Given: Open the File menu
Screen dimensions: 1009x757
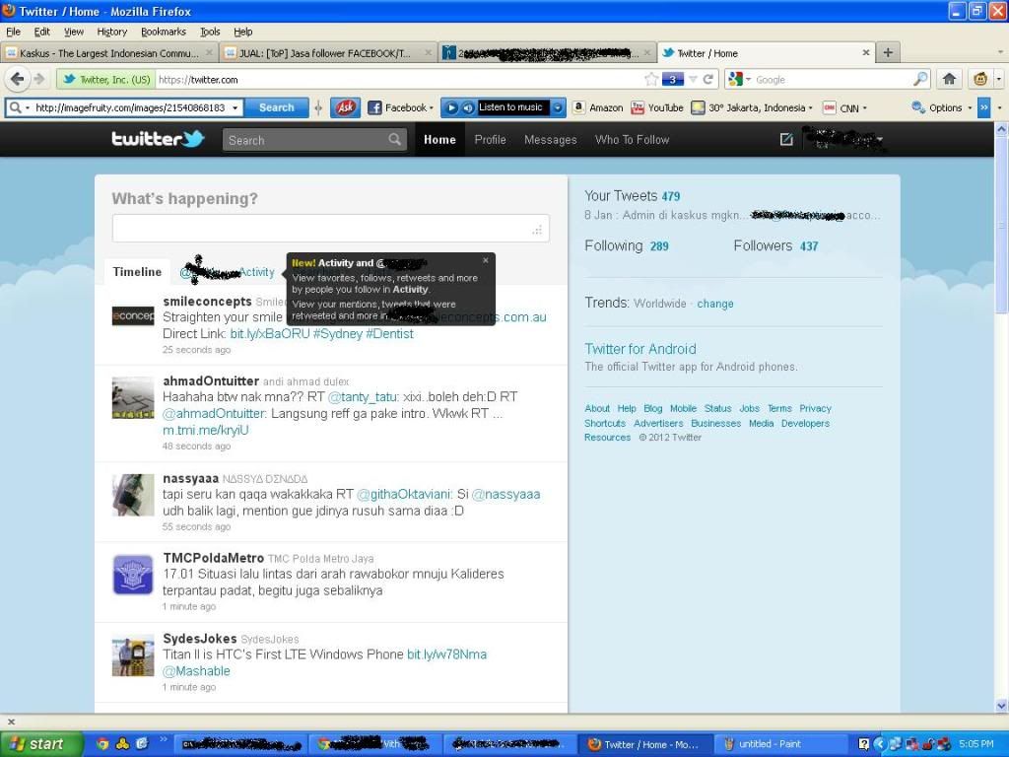Looking at the screenshot, I should (13, 32).
